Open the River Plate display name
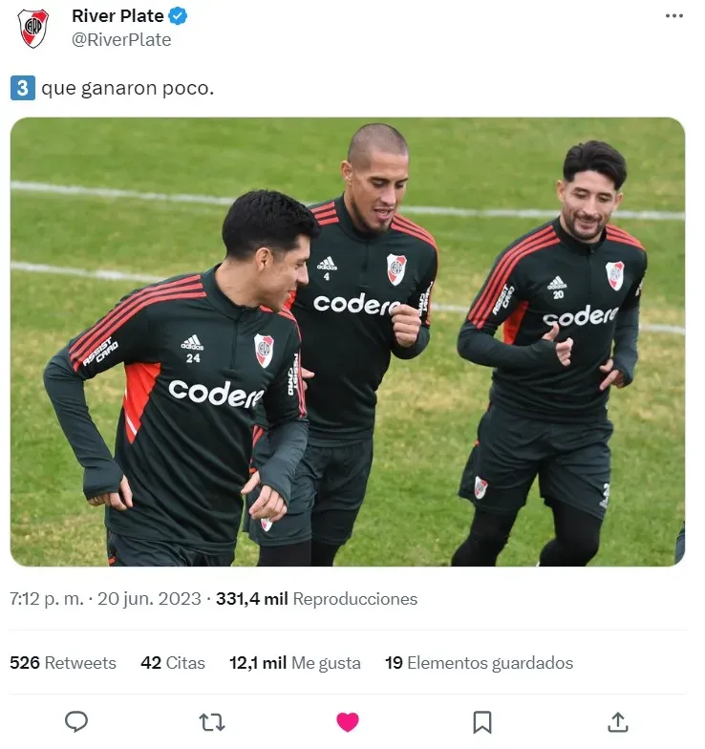 click(x=118, y=16)
